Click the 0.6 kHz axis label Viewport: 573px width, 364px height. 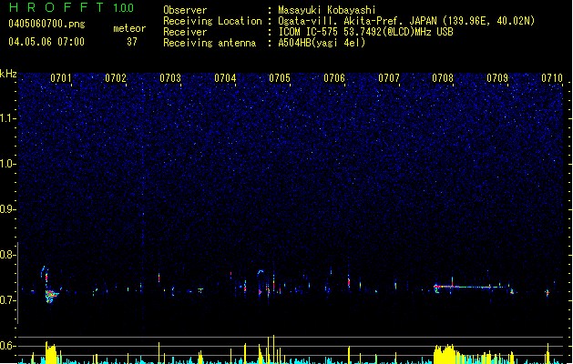(x=7, y=346)
